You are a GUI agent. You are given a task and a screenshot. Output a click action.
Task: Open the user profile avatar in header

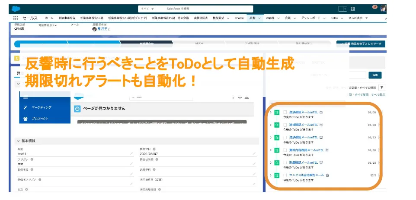[383, 9]
